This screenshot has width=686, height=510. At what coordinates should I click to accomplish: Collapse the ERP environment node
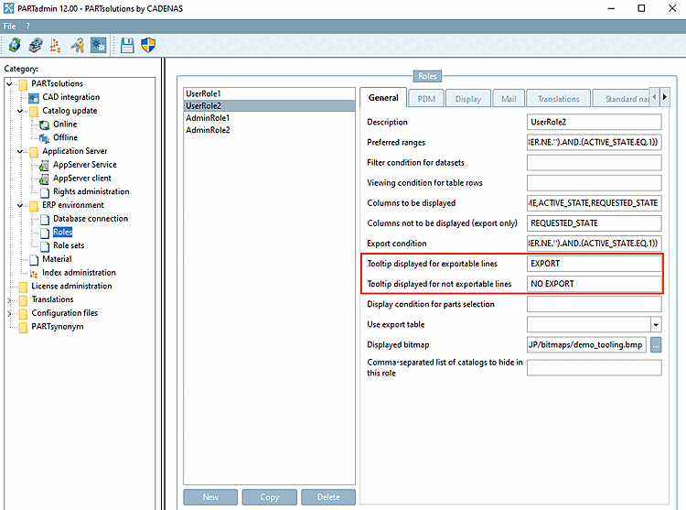pyautogui.click(x=20, y=205)
